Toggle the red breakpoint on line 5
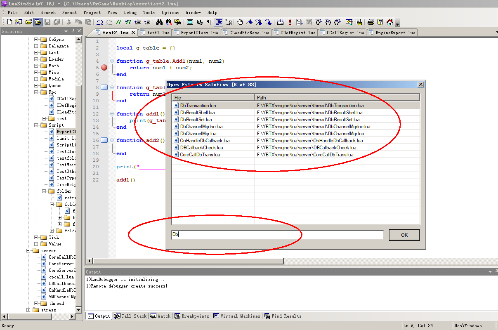This screenshot has height=330, width=498. pyautogui.click(x=104, y=68)
